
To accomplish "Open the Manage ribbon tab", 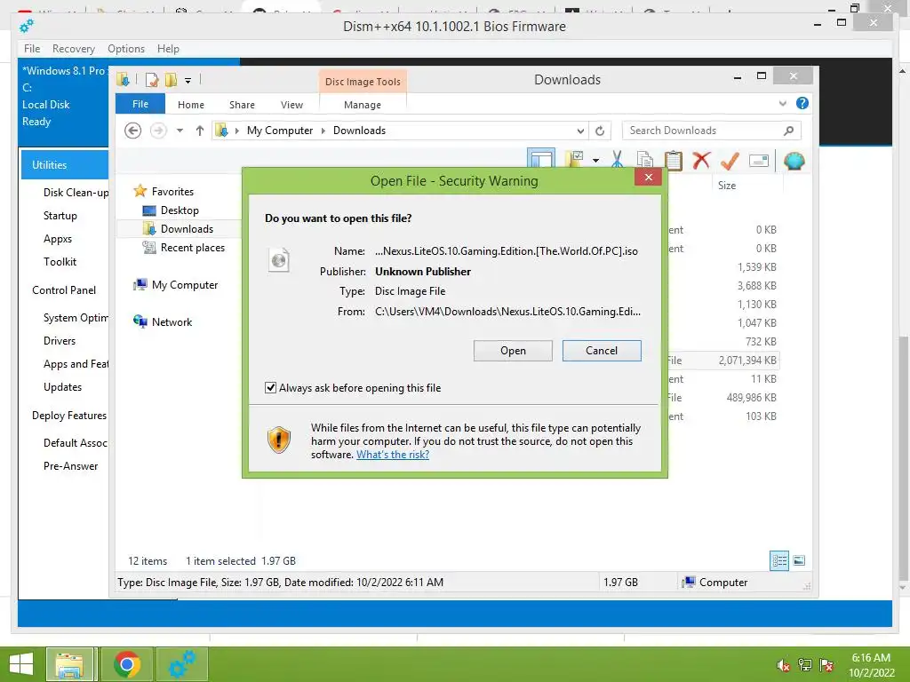I will pyautogui.click(x=363, y=105).
